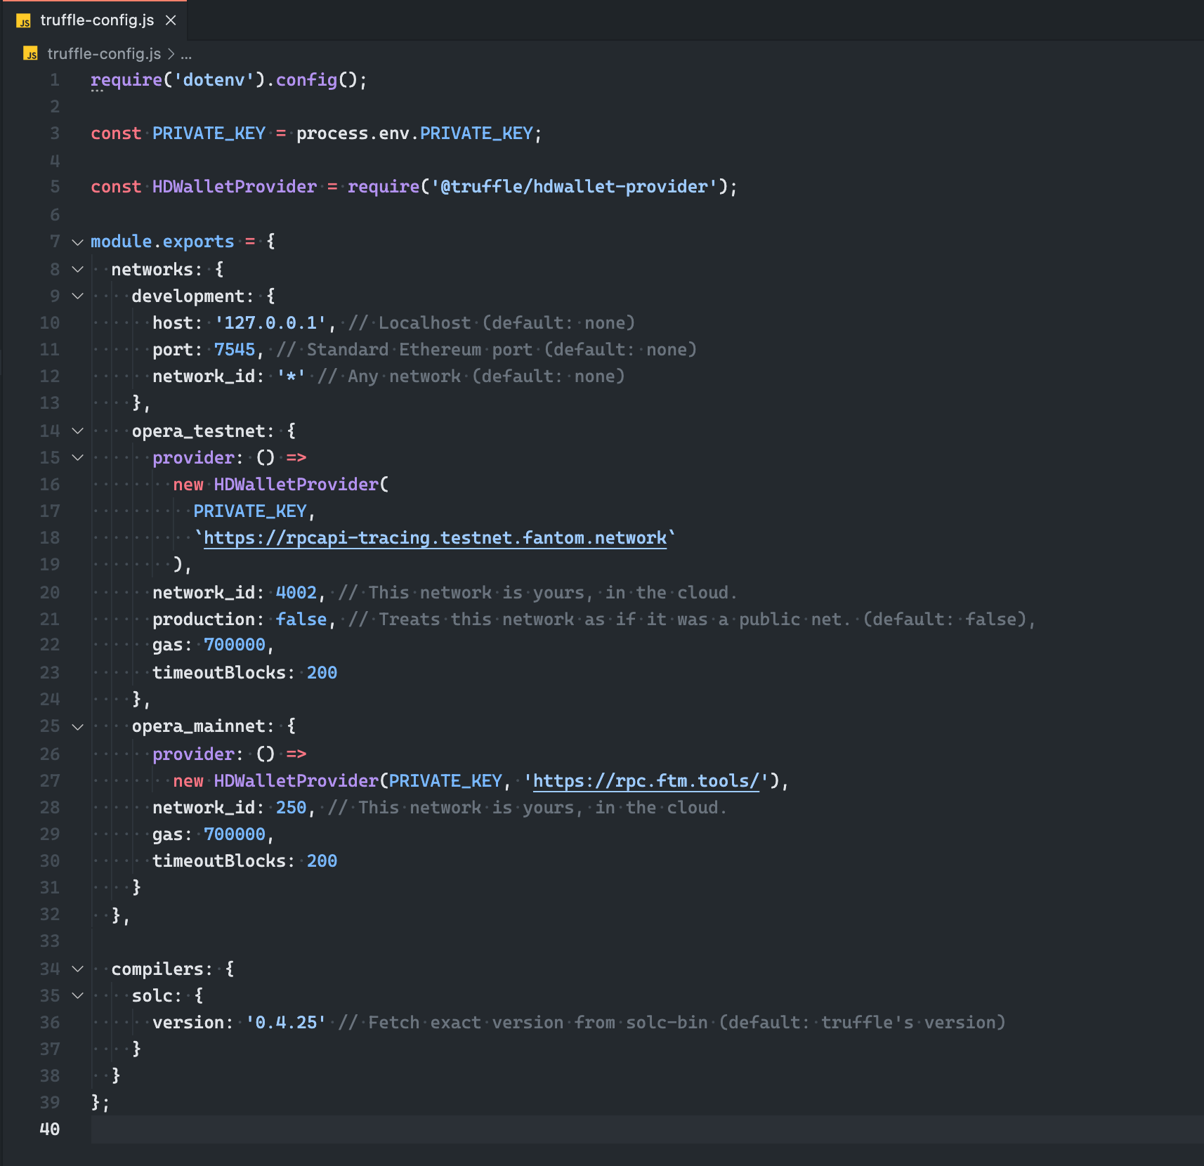Click the JS file icon in breadcrumb
Image resolution: width=1204 pixels, height=1166 pixels.
[30, 54]
